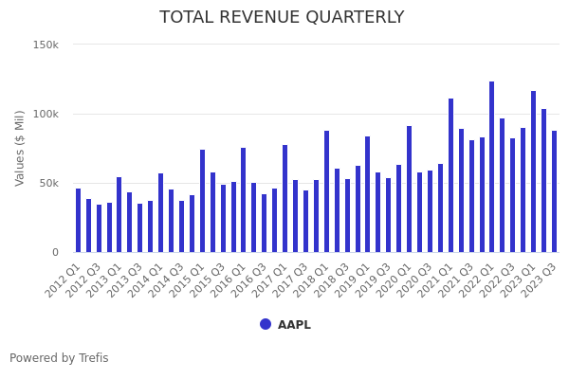569x379 pixels.
Task: Open the Powered by Trefis link
Action: 59,358
